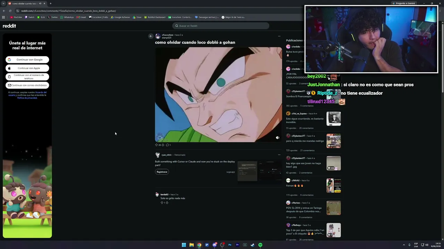Continue with Google sign-in

27,59
